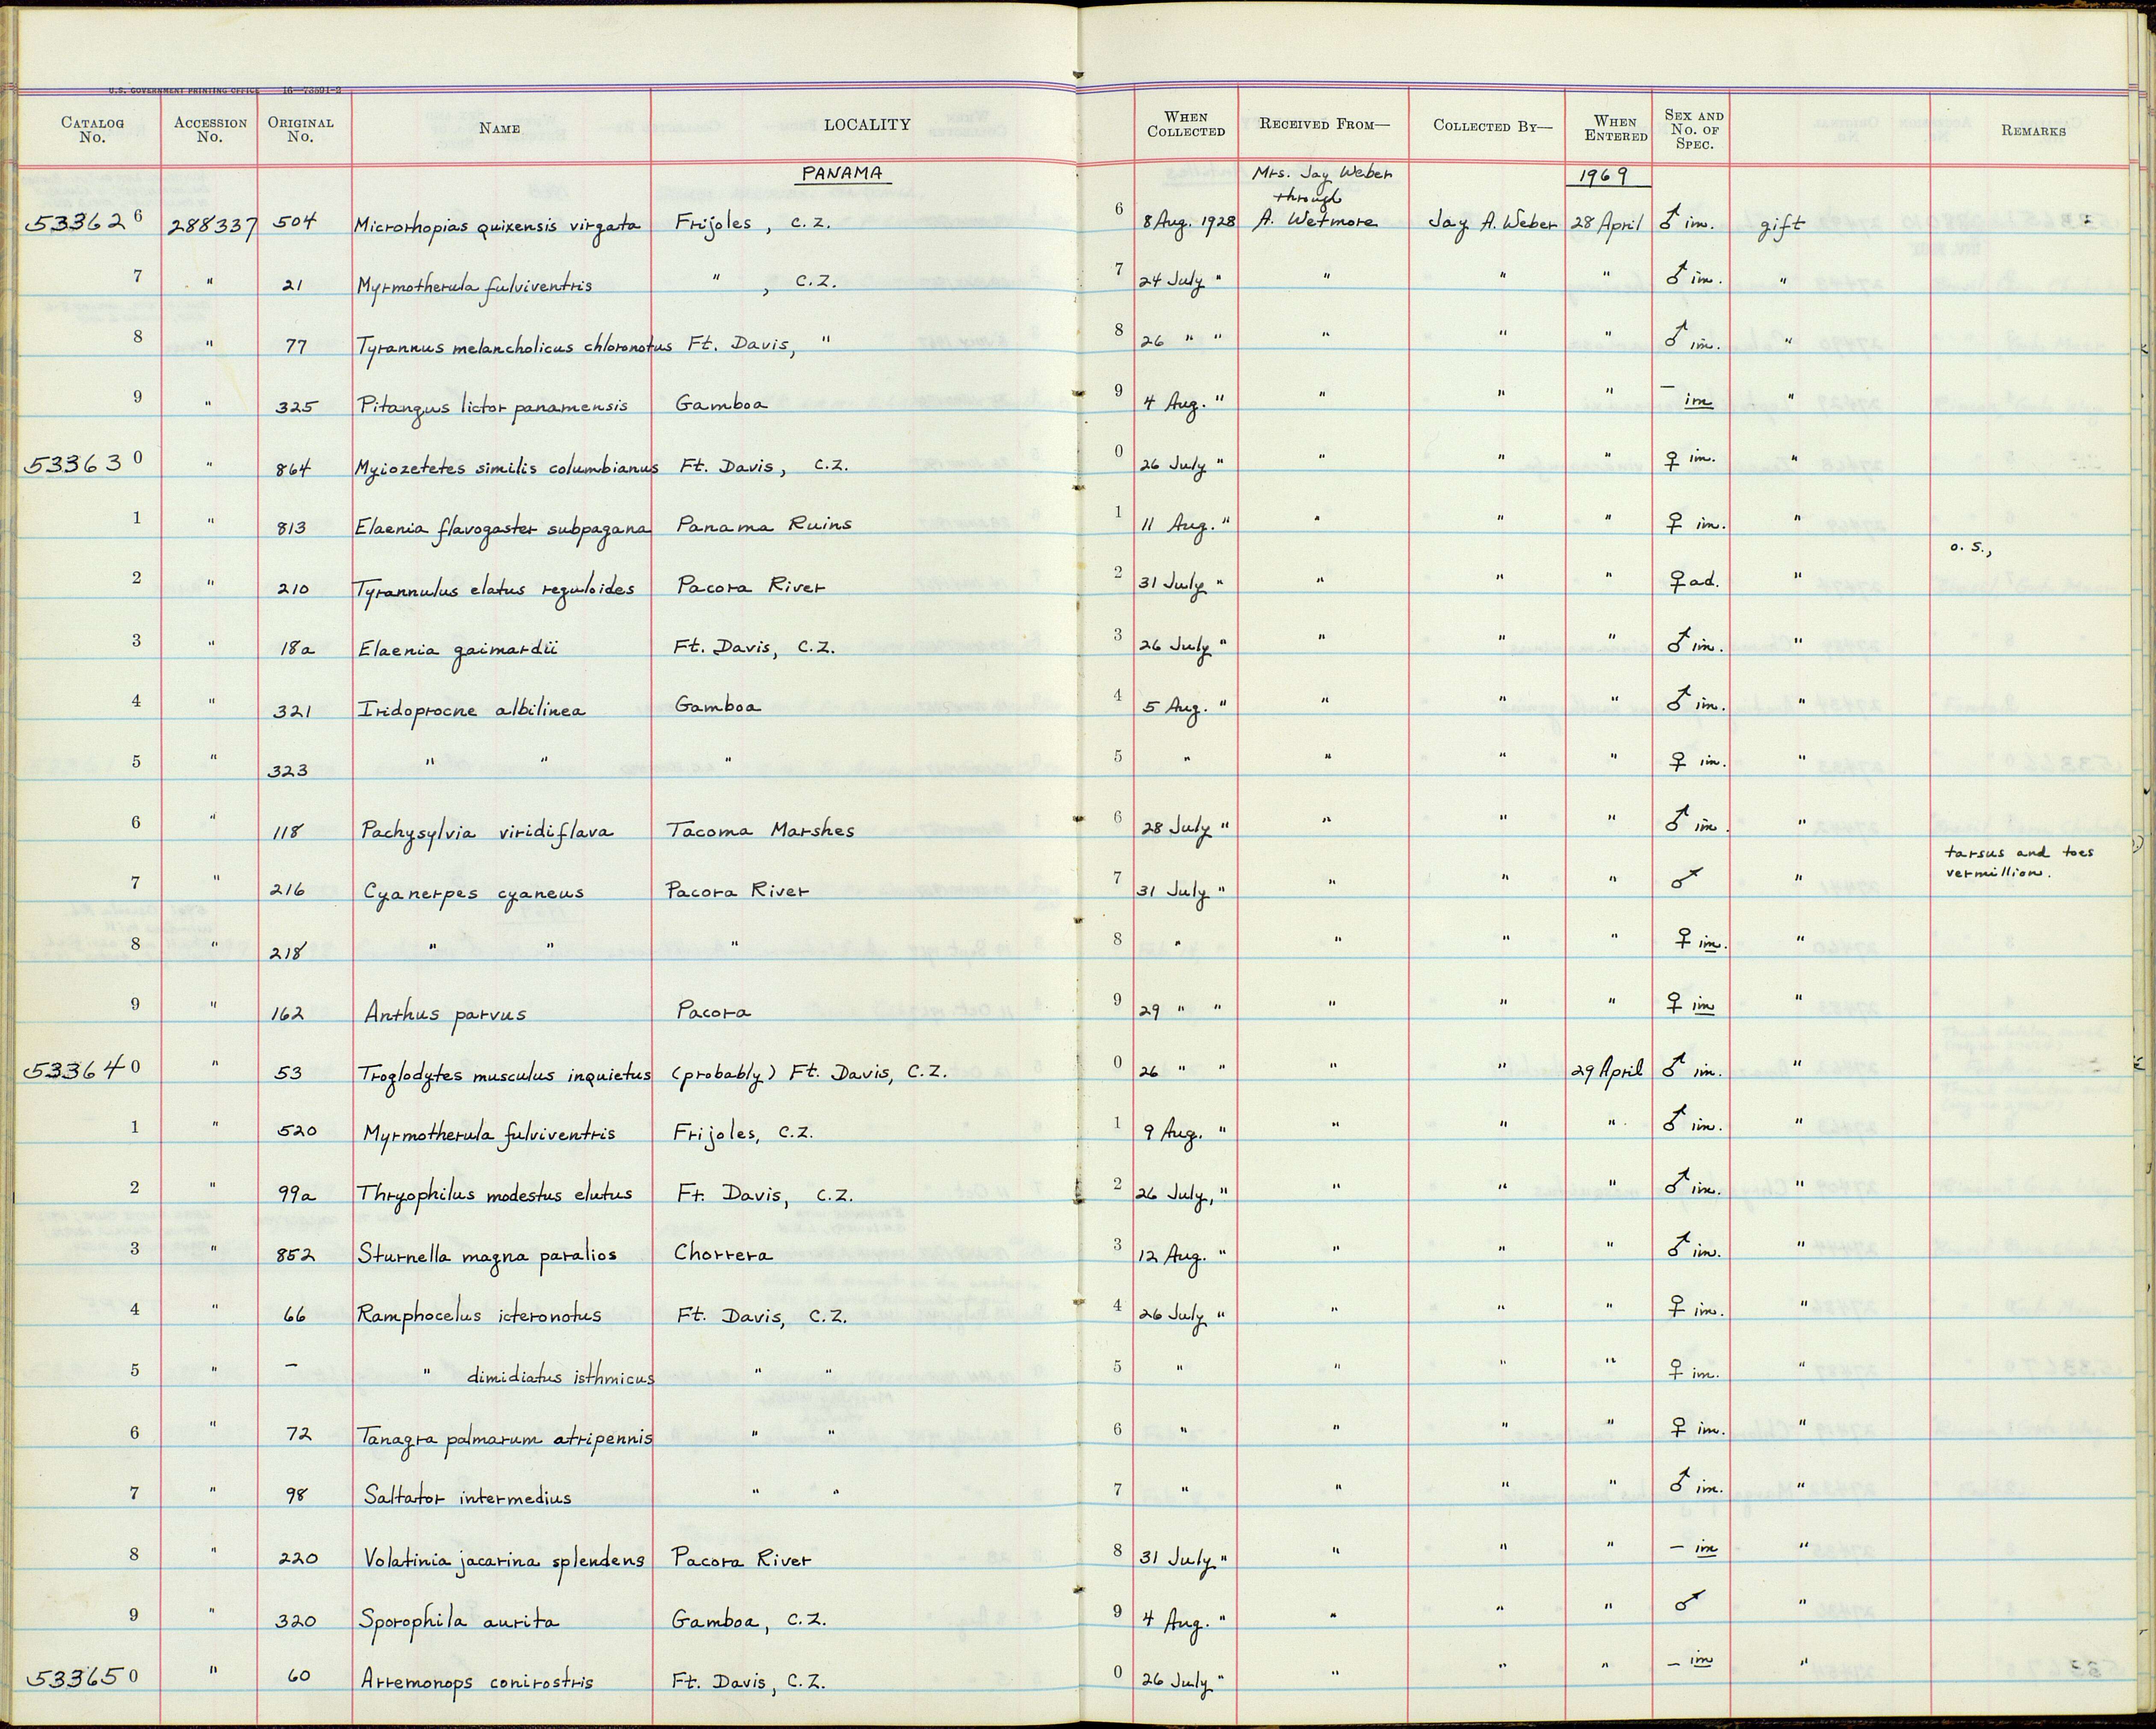Click the name 'Microrhopias quixensis virgata'
The width and height of the screenshot is (2156, 1729).
pyautogui.click(x=497, y=226)
